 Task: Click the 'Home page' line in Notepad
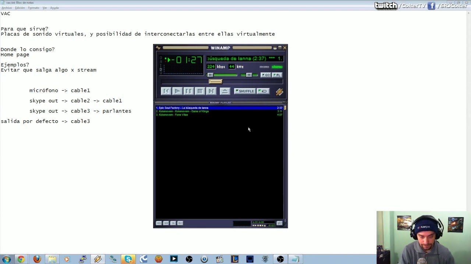(x=15, y=54)
